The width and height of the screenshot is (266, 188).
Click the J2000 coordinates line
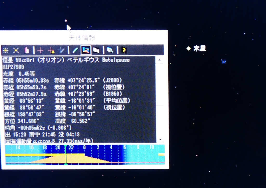pyautogui.click(x=62, y=80)
